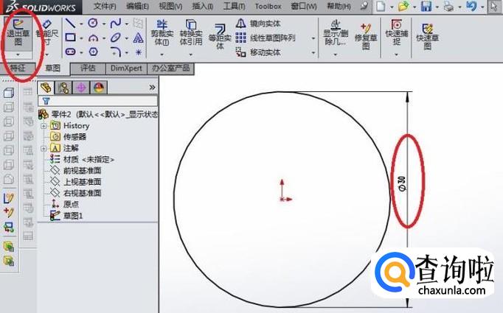Open the Linear Sketch Pattern dropdown arrow
The width and height of the screenshot is (503, 313).
coord(313,38)
